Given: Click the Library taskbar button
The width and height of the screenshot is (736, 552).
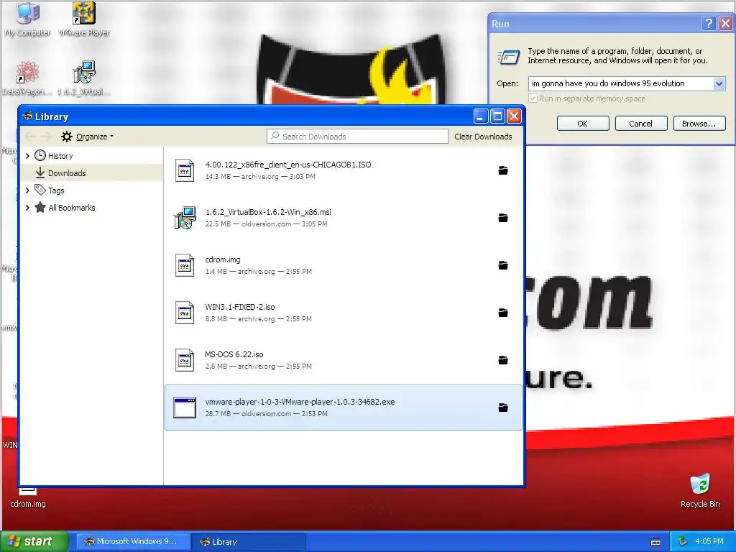Looking at the screenshot, I should pos(249,542).
